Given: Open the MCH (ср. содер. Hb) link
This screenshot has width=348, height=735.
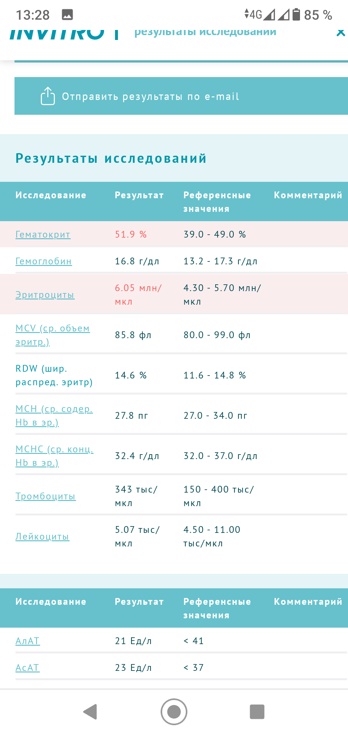Looking at the screenshot, I should click(x=54, y=416).
